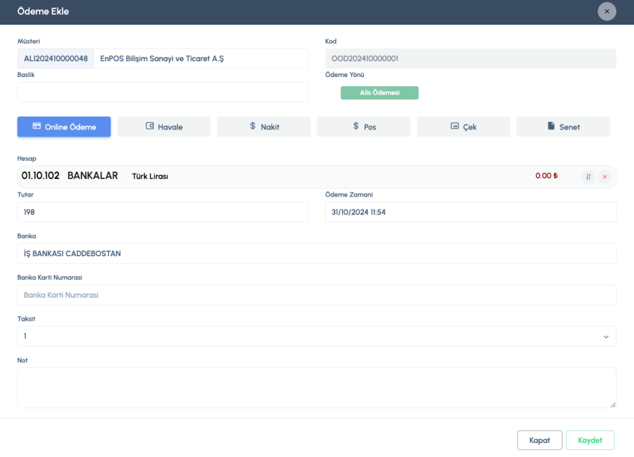This screenshot has width=634, height=457.
Task: Switch to the Havale payment tab
Action: pyautogui.click(x=164, y=127)
